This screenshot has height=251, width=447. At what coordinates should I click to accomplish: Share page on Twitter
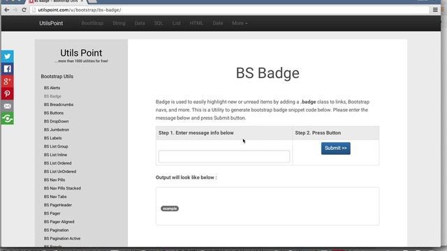(x=7, y=56)
